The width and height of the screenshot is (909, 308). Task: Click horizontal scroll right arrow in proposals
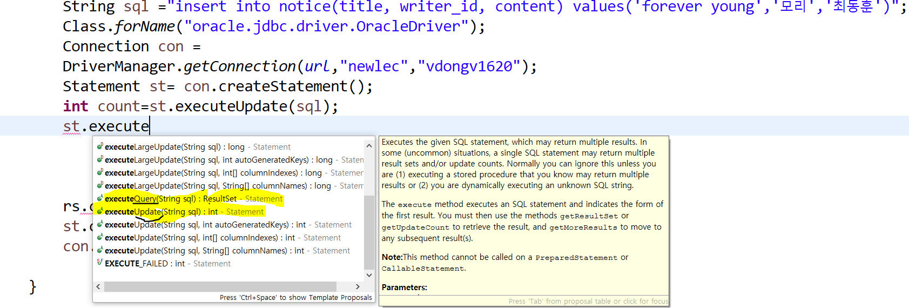tap(358, 286)
